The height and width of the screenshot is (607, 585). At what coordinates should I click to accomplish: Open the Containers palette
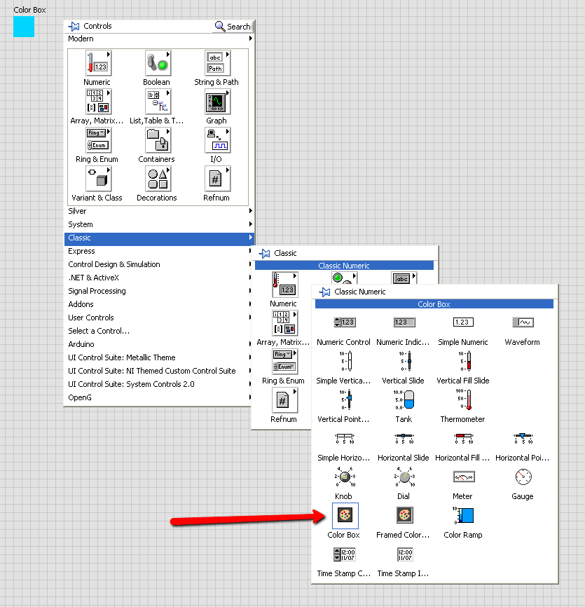pos(158,140)
